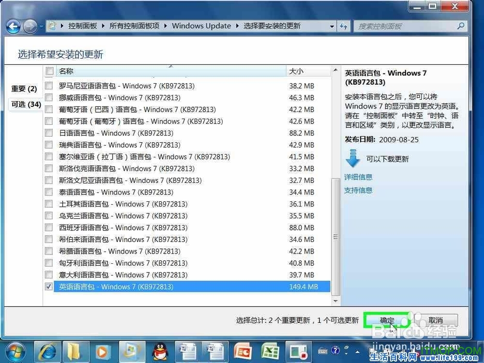
Task: Confirm with the 确定 button
Action: (387, 320)
